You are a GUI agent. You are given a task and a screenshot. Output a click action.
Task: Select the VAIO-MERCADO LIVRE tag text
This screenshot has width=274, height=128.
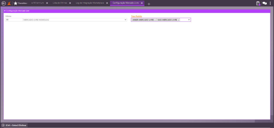(x=167, y=20)
